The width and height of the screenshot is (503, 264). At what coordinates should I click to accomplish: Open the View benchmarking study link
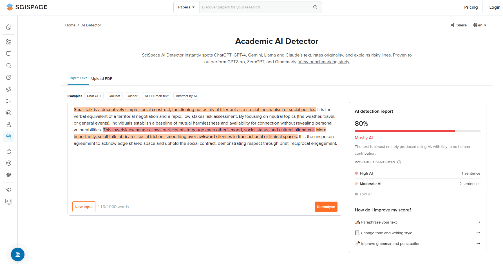pos(324,62)
